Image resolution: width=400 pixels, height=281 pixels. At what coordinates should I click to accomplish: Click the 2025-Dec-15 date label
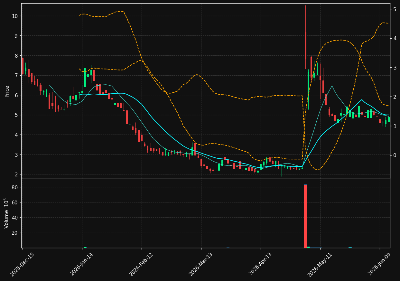(x=22, y=265)
